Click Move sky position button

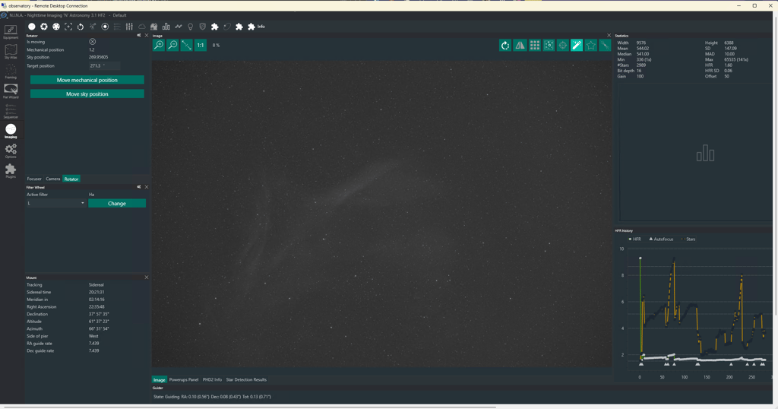coord(87,94)
